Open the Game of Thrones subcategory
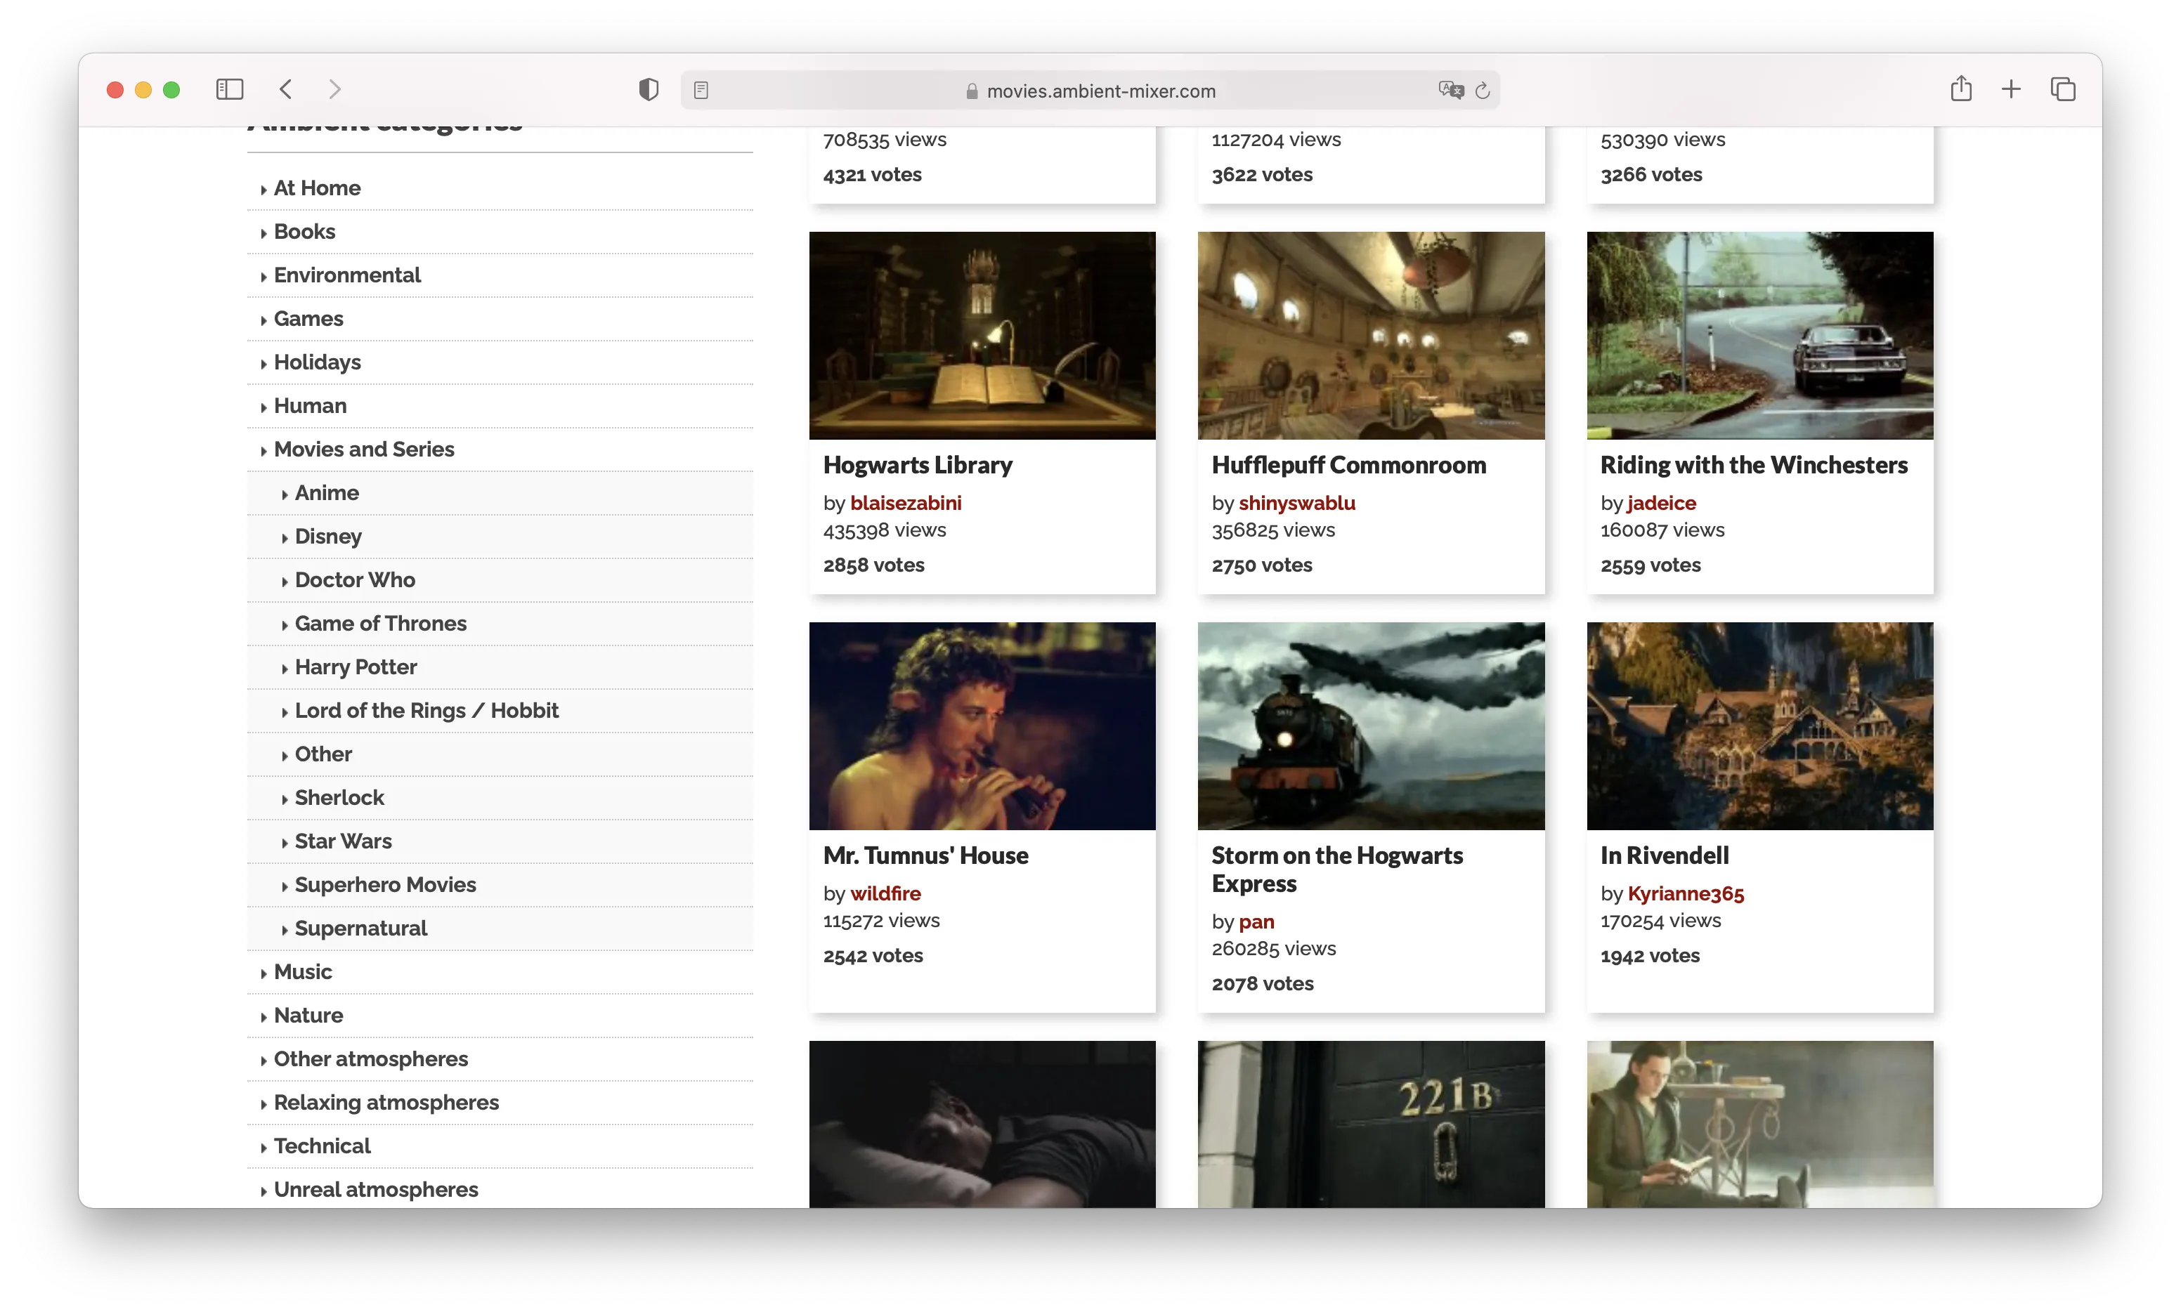 [380, 623]
